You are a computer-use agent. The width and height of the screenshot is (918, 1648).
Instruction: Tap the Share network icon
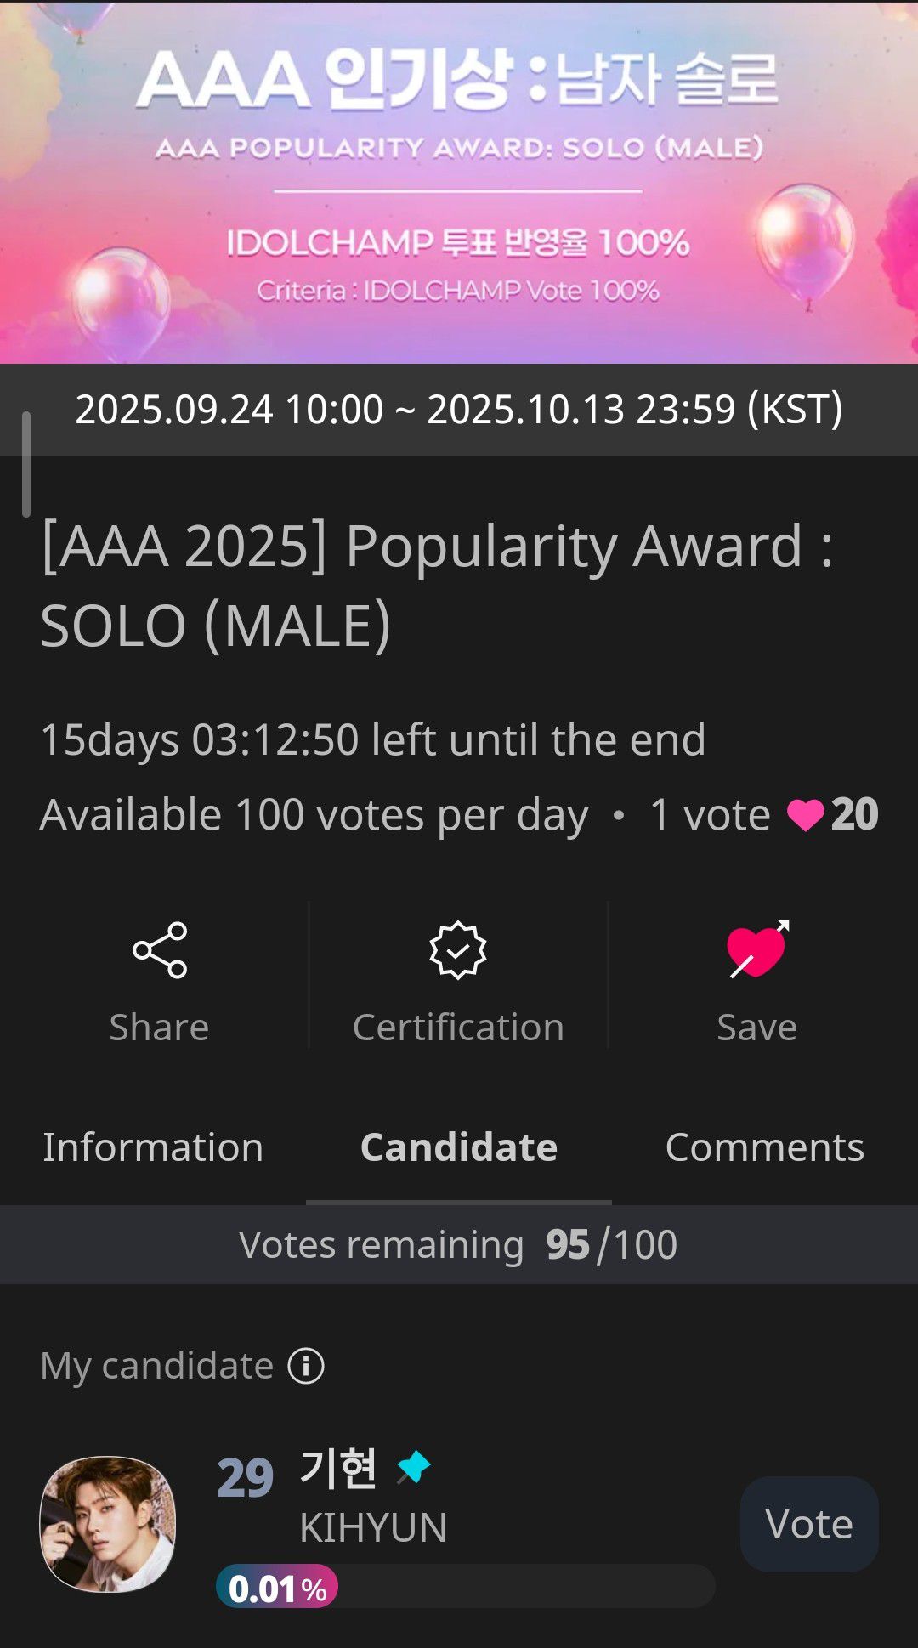pyautogui.click(x=160, y=950)
